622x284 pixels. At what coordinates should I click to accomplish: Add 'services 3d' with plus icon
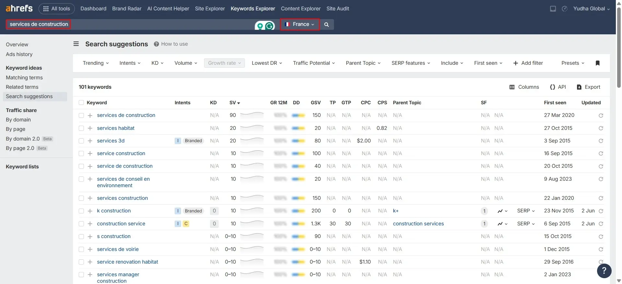[90, 141]
